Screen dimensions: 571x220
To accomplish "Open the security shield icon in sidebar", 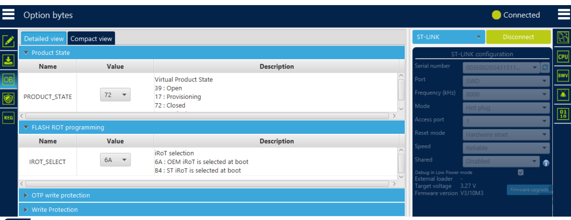I will tap(9, 99).
